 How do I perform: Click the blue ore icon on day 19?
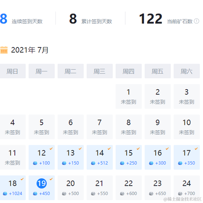(x=35, y=194)
